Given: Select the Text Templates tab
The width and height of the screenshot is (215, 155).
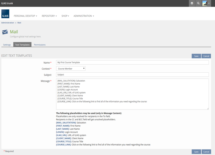Looking at the screenshot, I should (22, 45).
